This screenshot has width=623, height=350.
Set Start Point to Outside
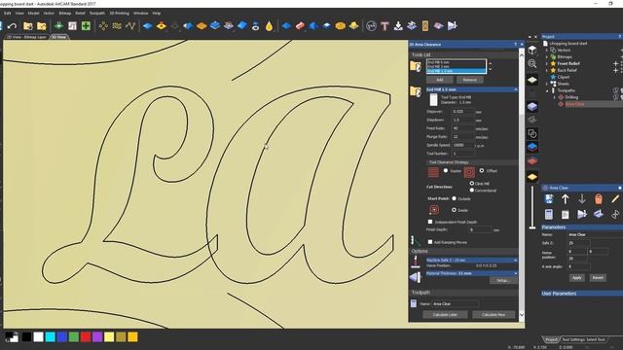455,198
